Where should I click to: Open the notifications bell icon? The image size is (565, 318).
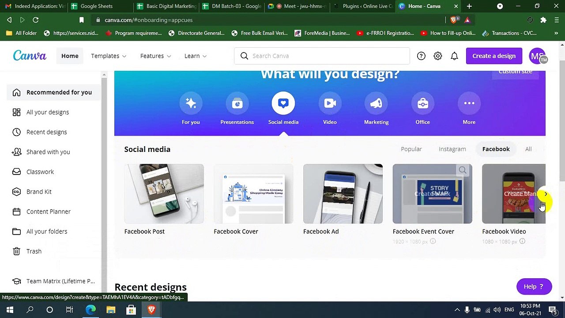[x=454, y=56]
